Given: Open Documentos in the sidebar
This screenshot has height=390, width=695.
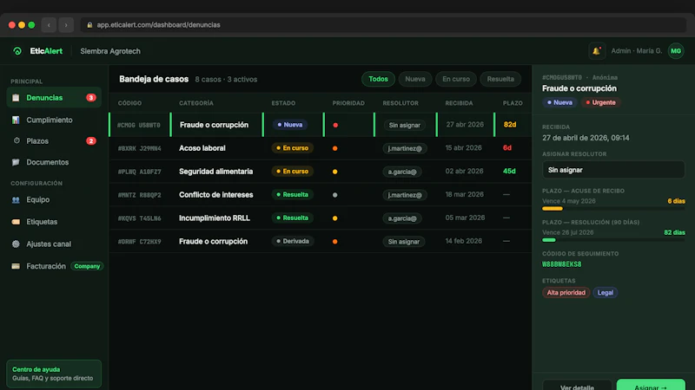Looking at the screenshot, I should coord(54,162).
